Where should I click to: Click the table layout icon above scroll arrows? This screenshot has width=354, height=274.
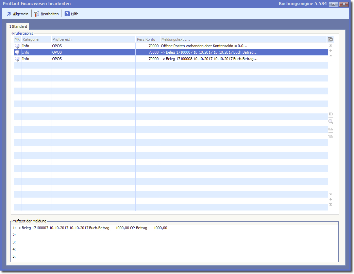330,39
